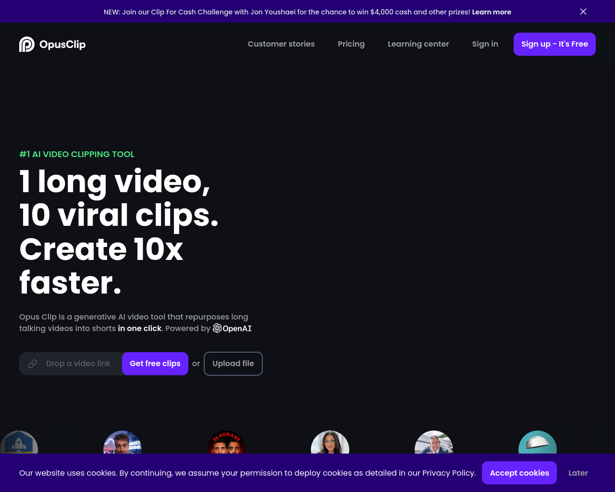Screen dimensions: 615x492
Task: Close the announcement banner
Action: [x=583, y=12]
